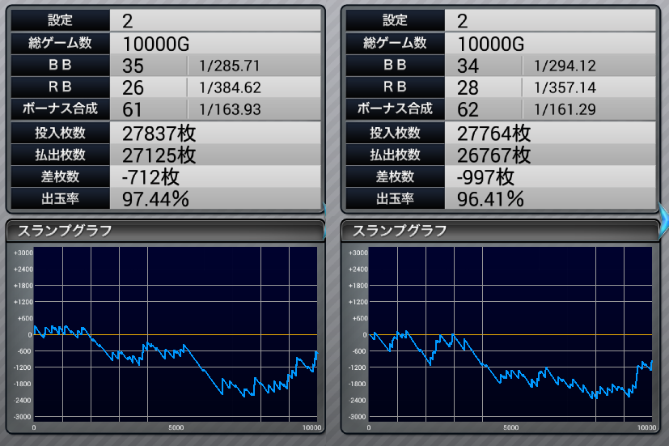The width and height of the screenshot is (669, 446).
Task: Select 10000G total games in the 97.44% panel
Action: (x=156, y=44)
